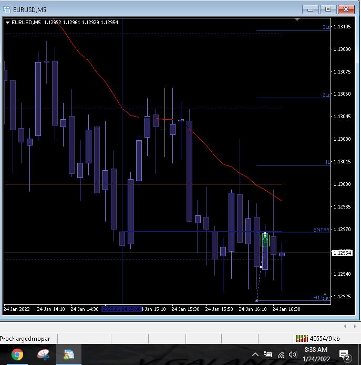
Task: Click the 1.13105 price scale label
Action: pyautogui.click(x=342, y=27)
